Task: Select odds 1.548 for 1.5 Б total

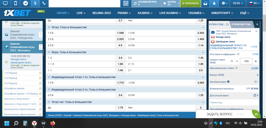Action: point(120,33)
